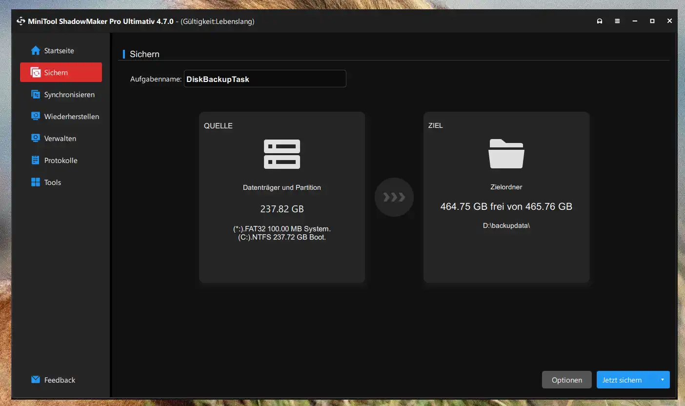Click the 237.82 GB source size text
Screen dimensions: 685x406
point(282,209)
